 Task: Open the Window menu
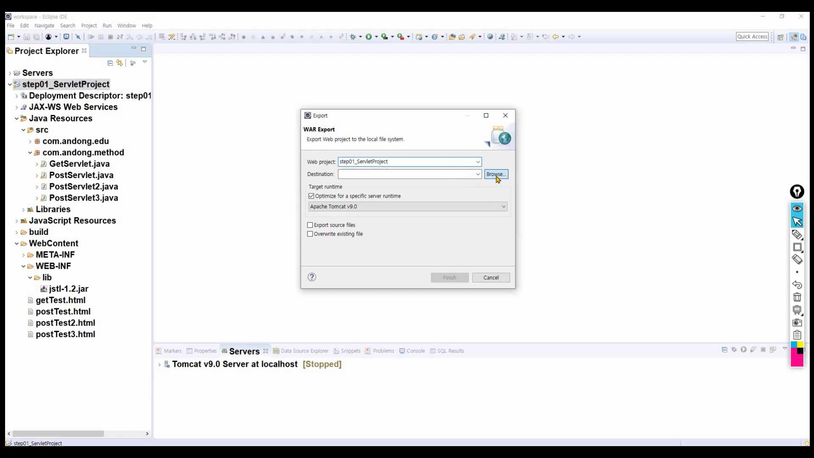tap(127, 25)
